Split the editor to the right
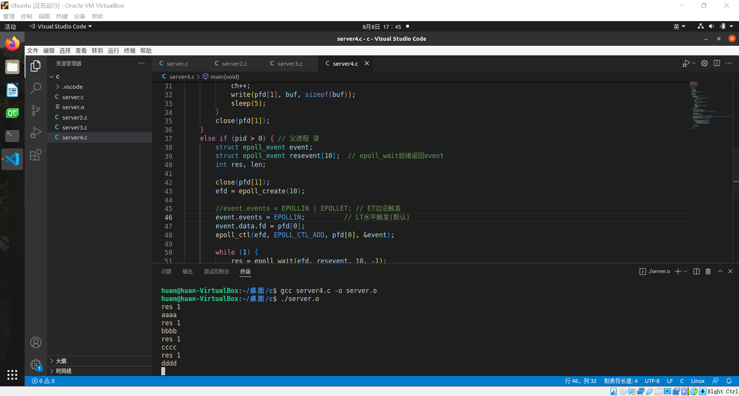Screen dimensions: 739x396 click(x=717, y=63)
